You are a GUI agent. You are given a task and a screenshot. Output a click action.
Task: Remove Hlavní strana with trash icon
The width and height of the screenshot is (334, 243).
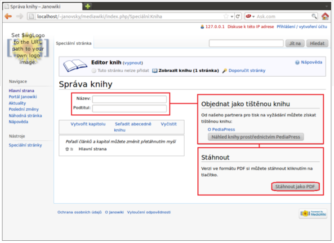[x=67, y=149]
